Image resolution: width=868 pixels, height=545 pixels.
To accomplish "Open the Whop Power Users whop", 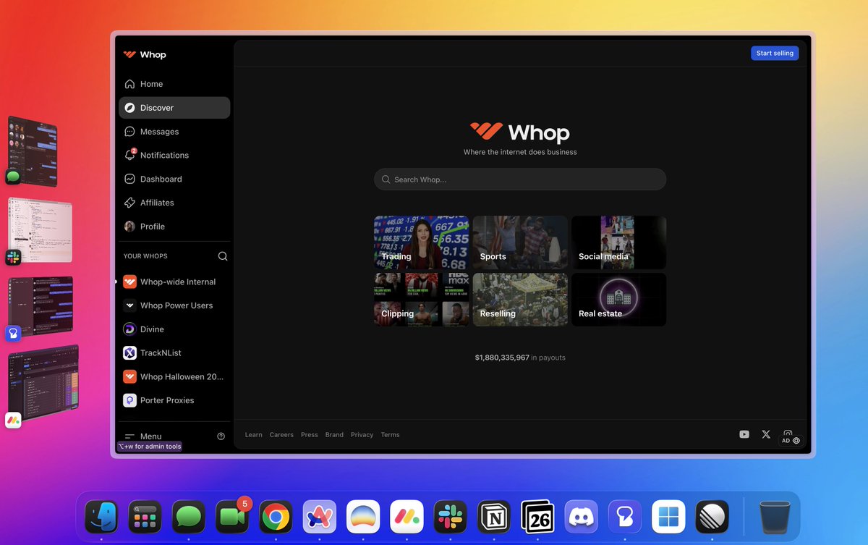I will pyautogui.click(x=174, y=305).
